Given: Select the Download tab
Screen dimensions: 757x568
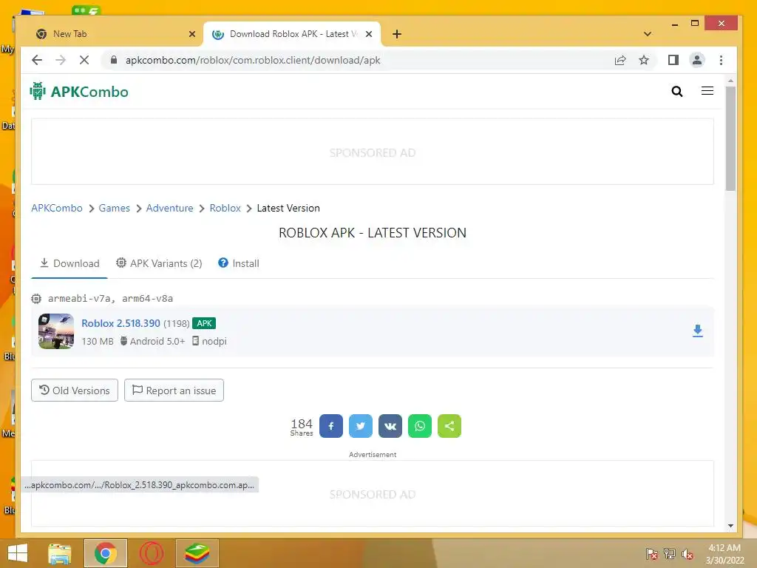Looking at the screenshot, I should click(69, 263).
